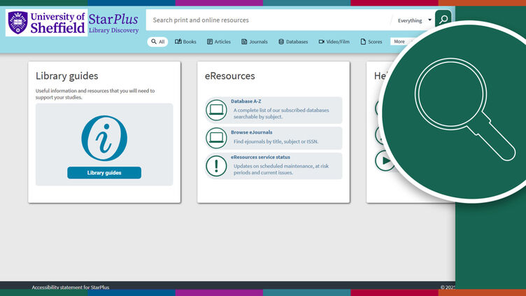Click the University of Sheffield logo

tap(46, 23)
